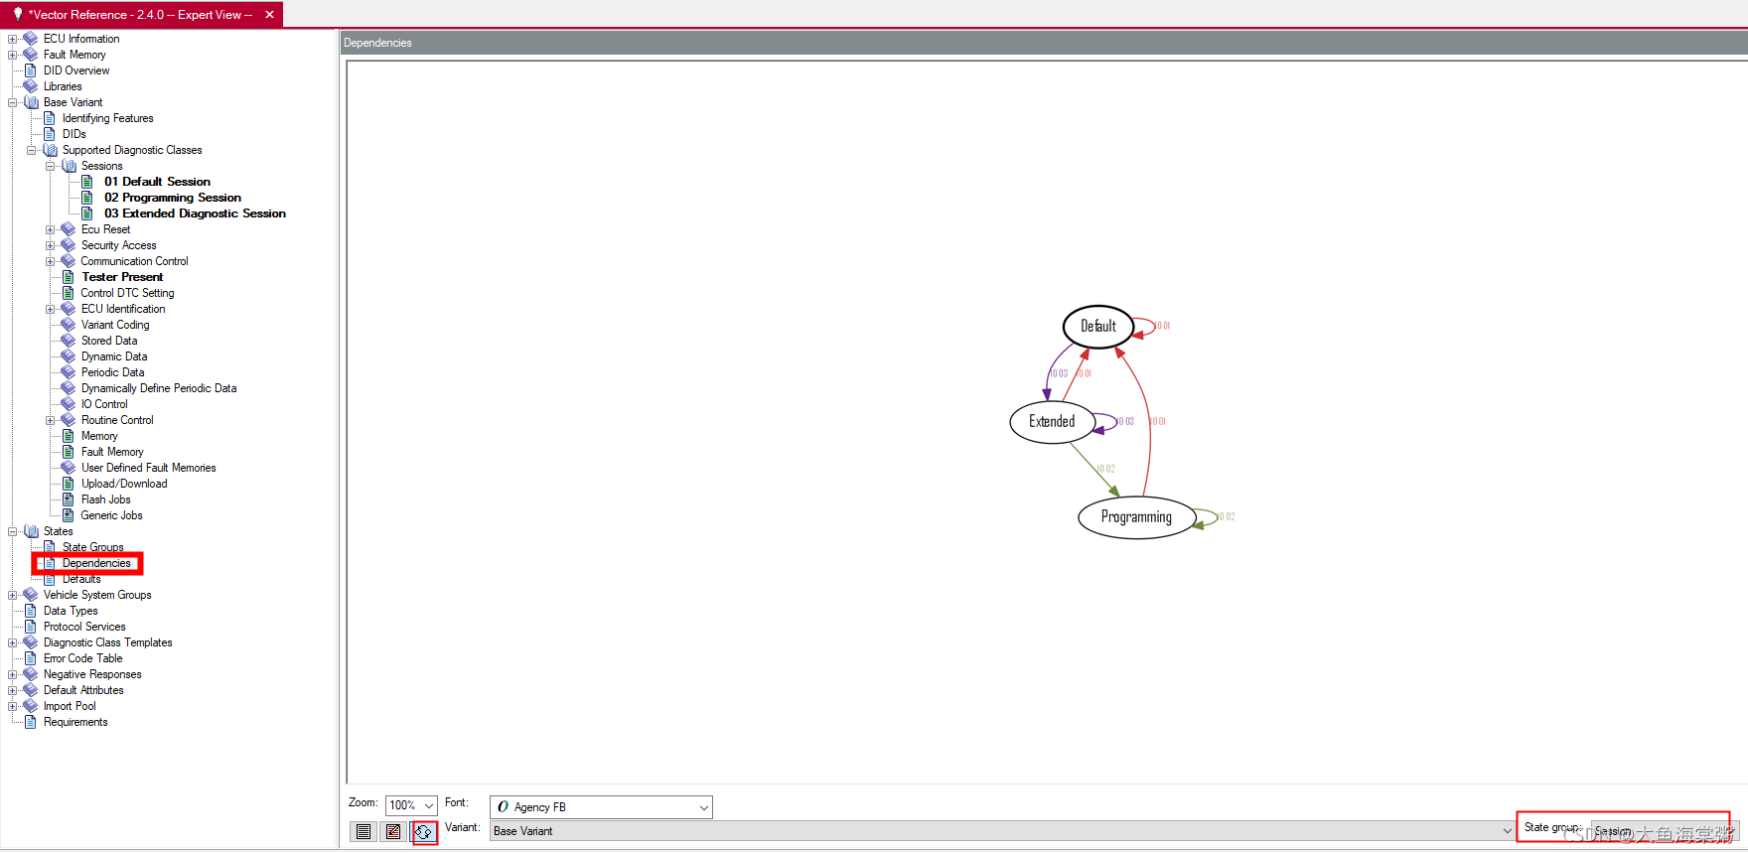This screenshot has height=853, width=1748.
Task: Collapse the Sessions tree node
Action: [x=51, y=166]
